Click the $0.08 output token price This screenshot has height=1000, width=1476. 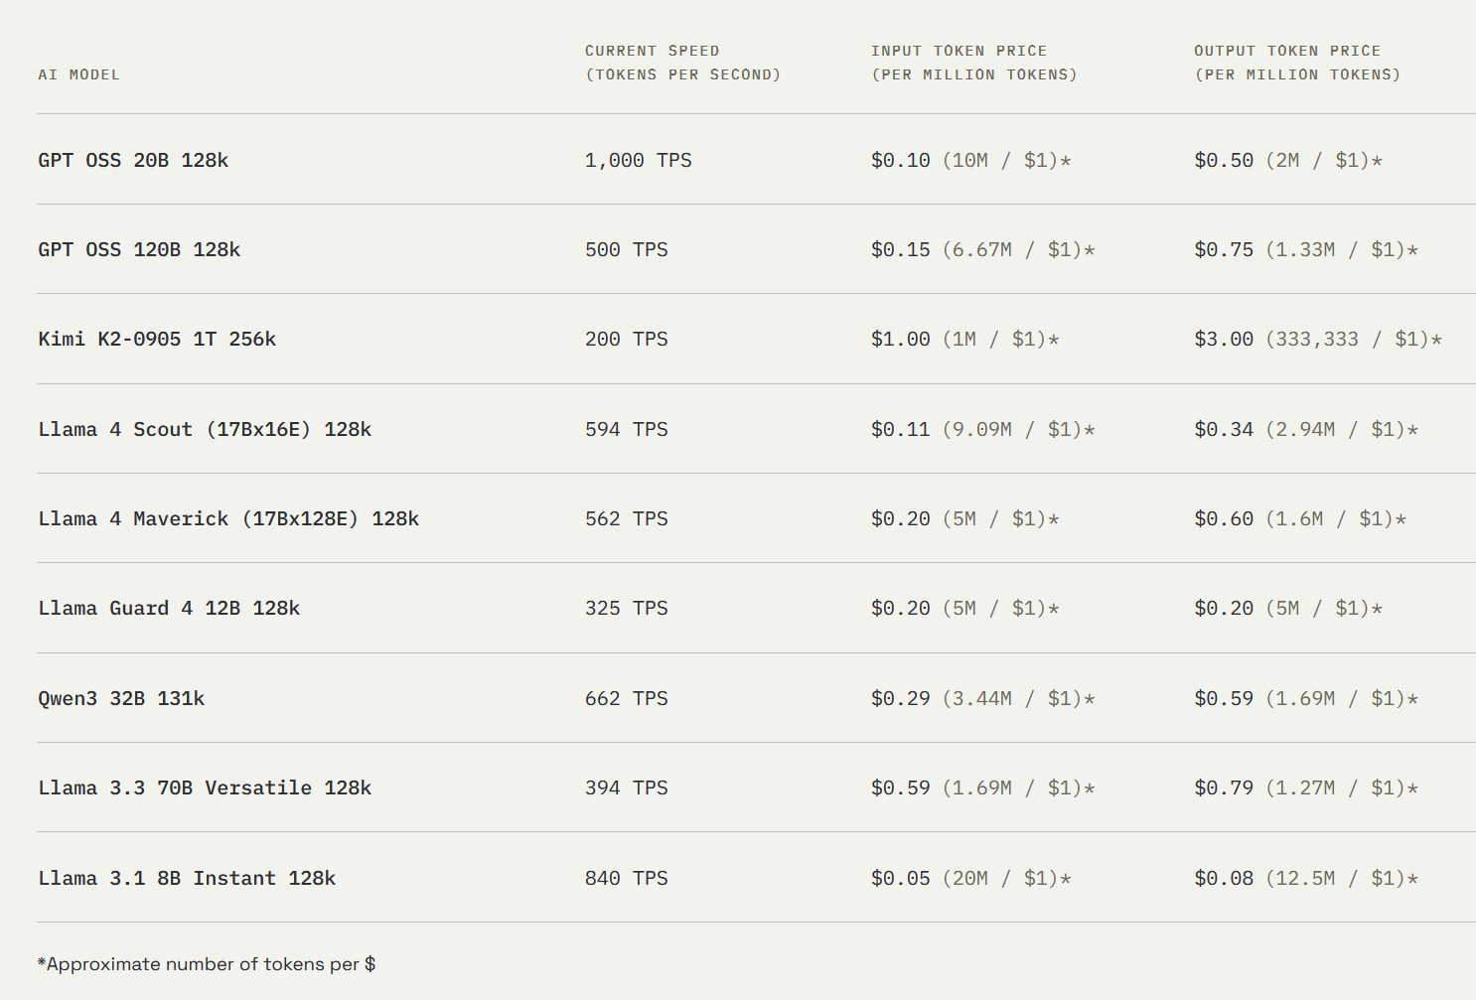point(1224,878)
